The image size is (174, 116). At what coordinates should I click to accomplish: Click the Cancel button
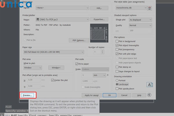124,95
